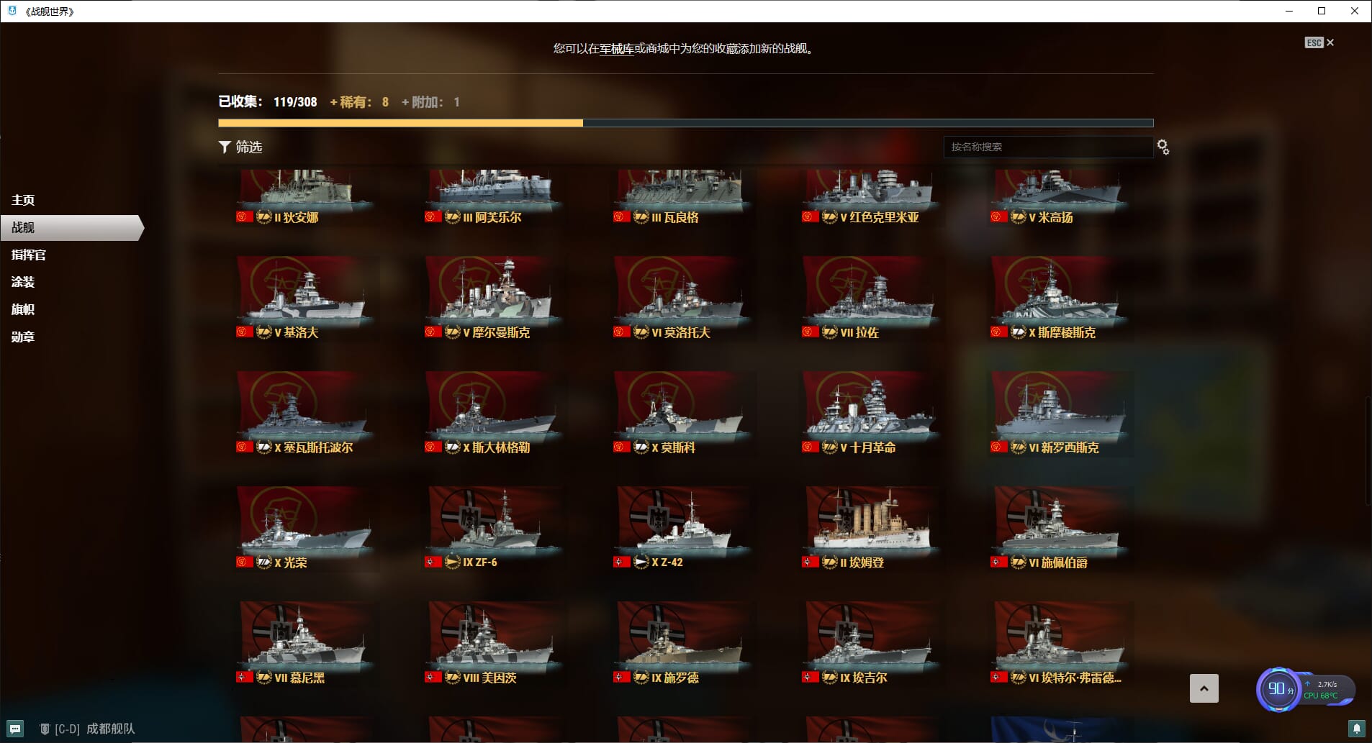Select the 主页 menu item
Screen dimensions: 1372x743
(x=23, y=200)
